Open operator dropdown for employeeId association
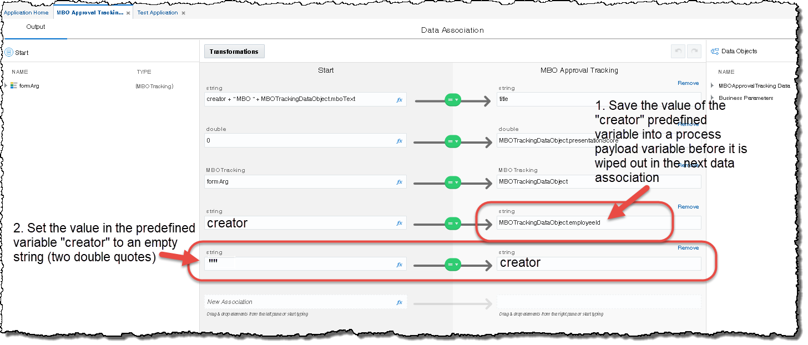The height and width of the screenshot is (345, 808). pos(453,223)
